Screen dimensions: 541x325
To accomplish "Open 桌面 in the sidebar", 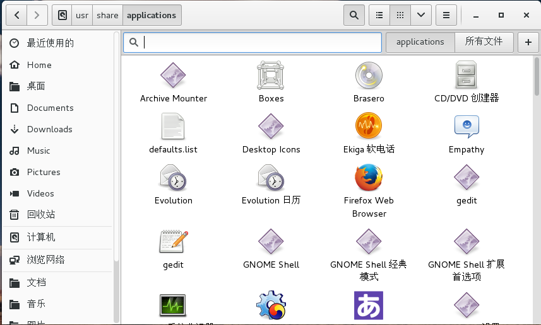I will pos(57,86).
